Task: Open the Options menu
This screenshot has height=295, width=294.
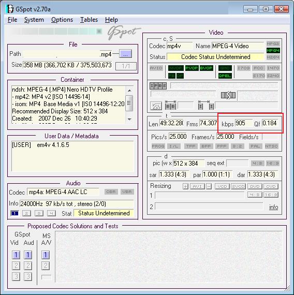Action: coord(62,20)
